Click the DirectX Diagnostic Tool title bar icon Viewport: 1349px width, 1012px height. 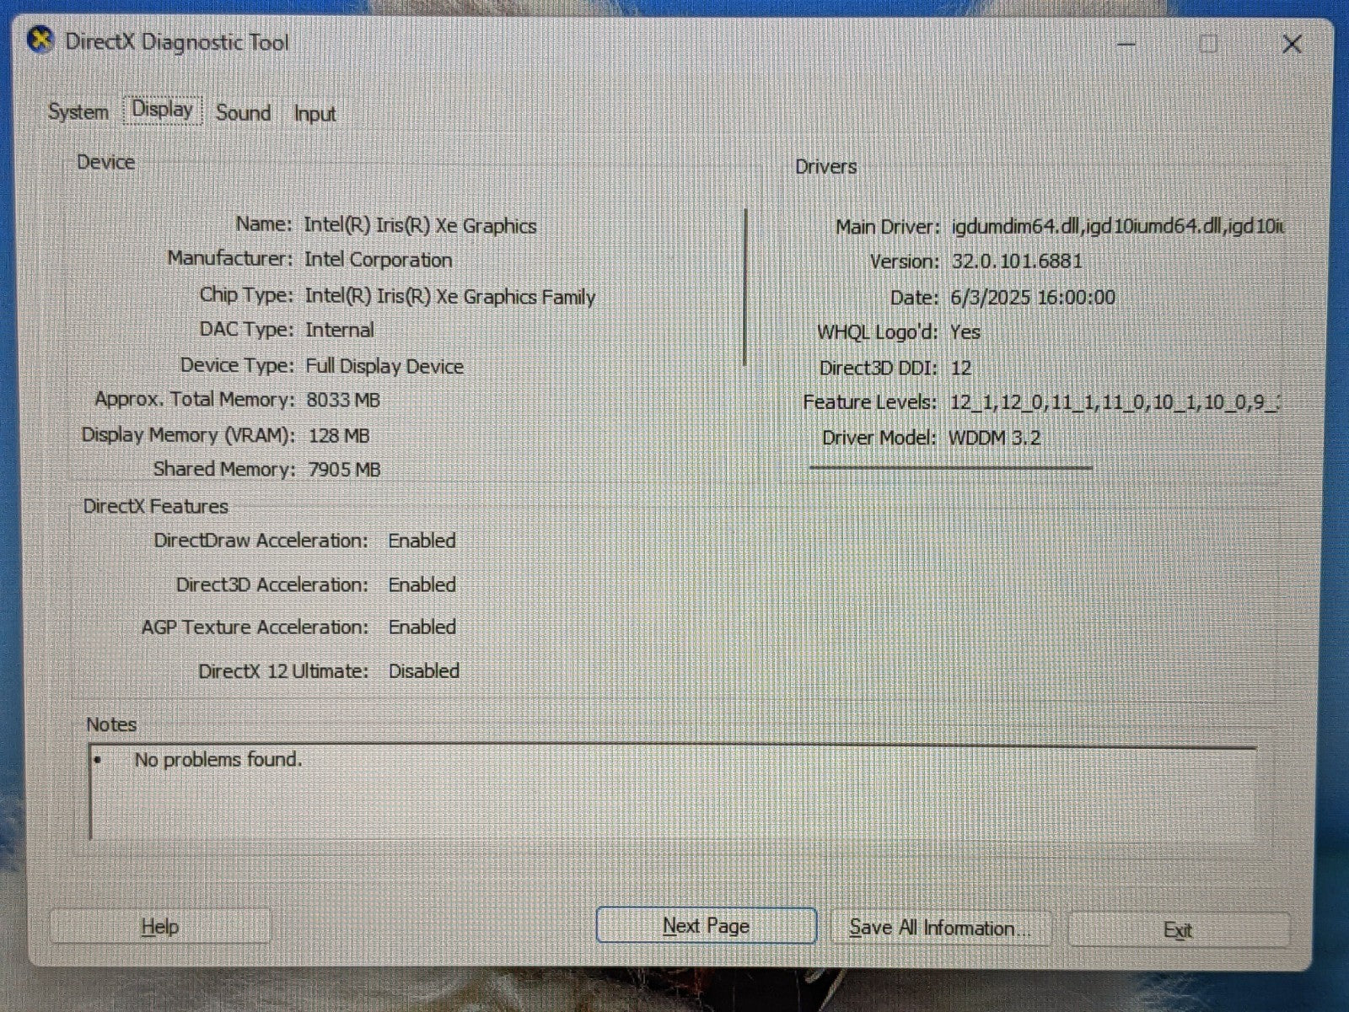(40, 40)
